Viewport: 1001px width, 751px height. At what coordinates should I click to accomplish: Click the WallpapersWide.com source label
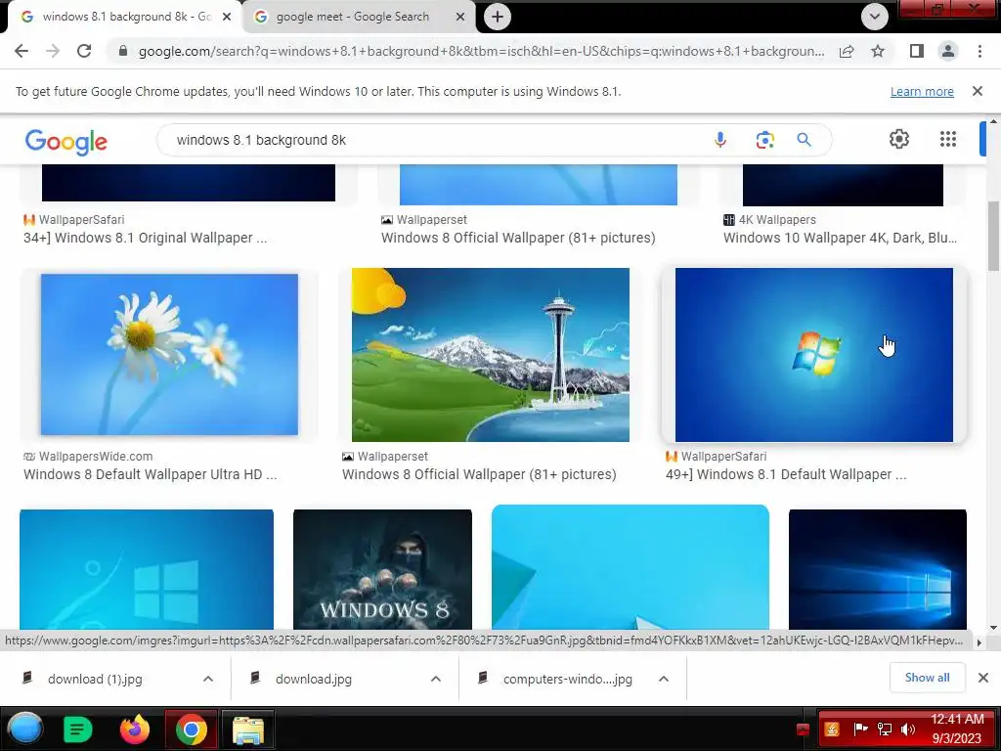click(x=96, y=456)
